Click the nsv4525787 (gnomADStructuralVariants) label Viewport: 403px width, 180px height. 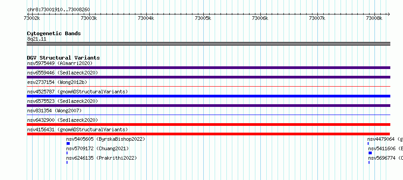[77, 92]
